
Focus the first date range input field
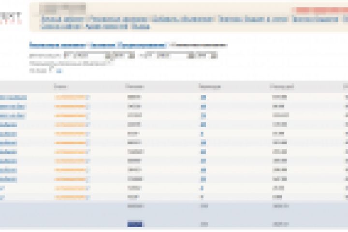[99, 55]
